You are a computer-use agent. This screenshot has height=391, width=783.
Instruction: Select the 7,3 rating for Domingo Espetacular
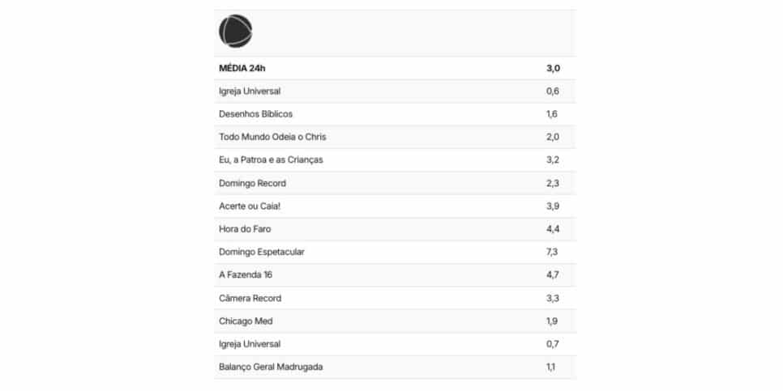tap(552, 253)
